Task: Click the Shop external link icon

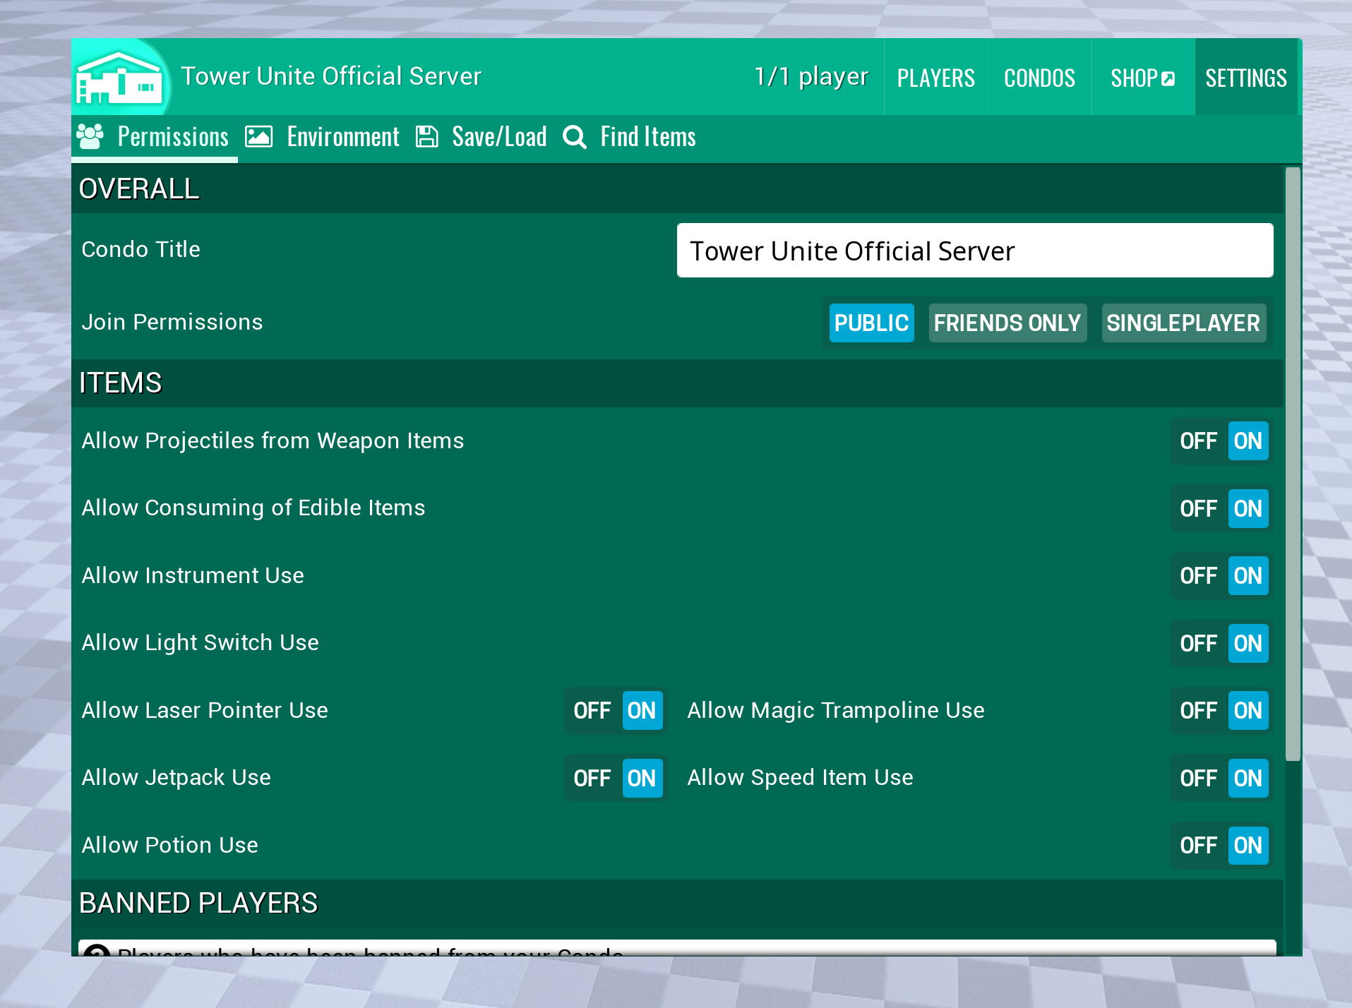Action: tap(1168, 78)
